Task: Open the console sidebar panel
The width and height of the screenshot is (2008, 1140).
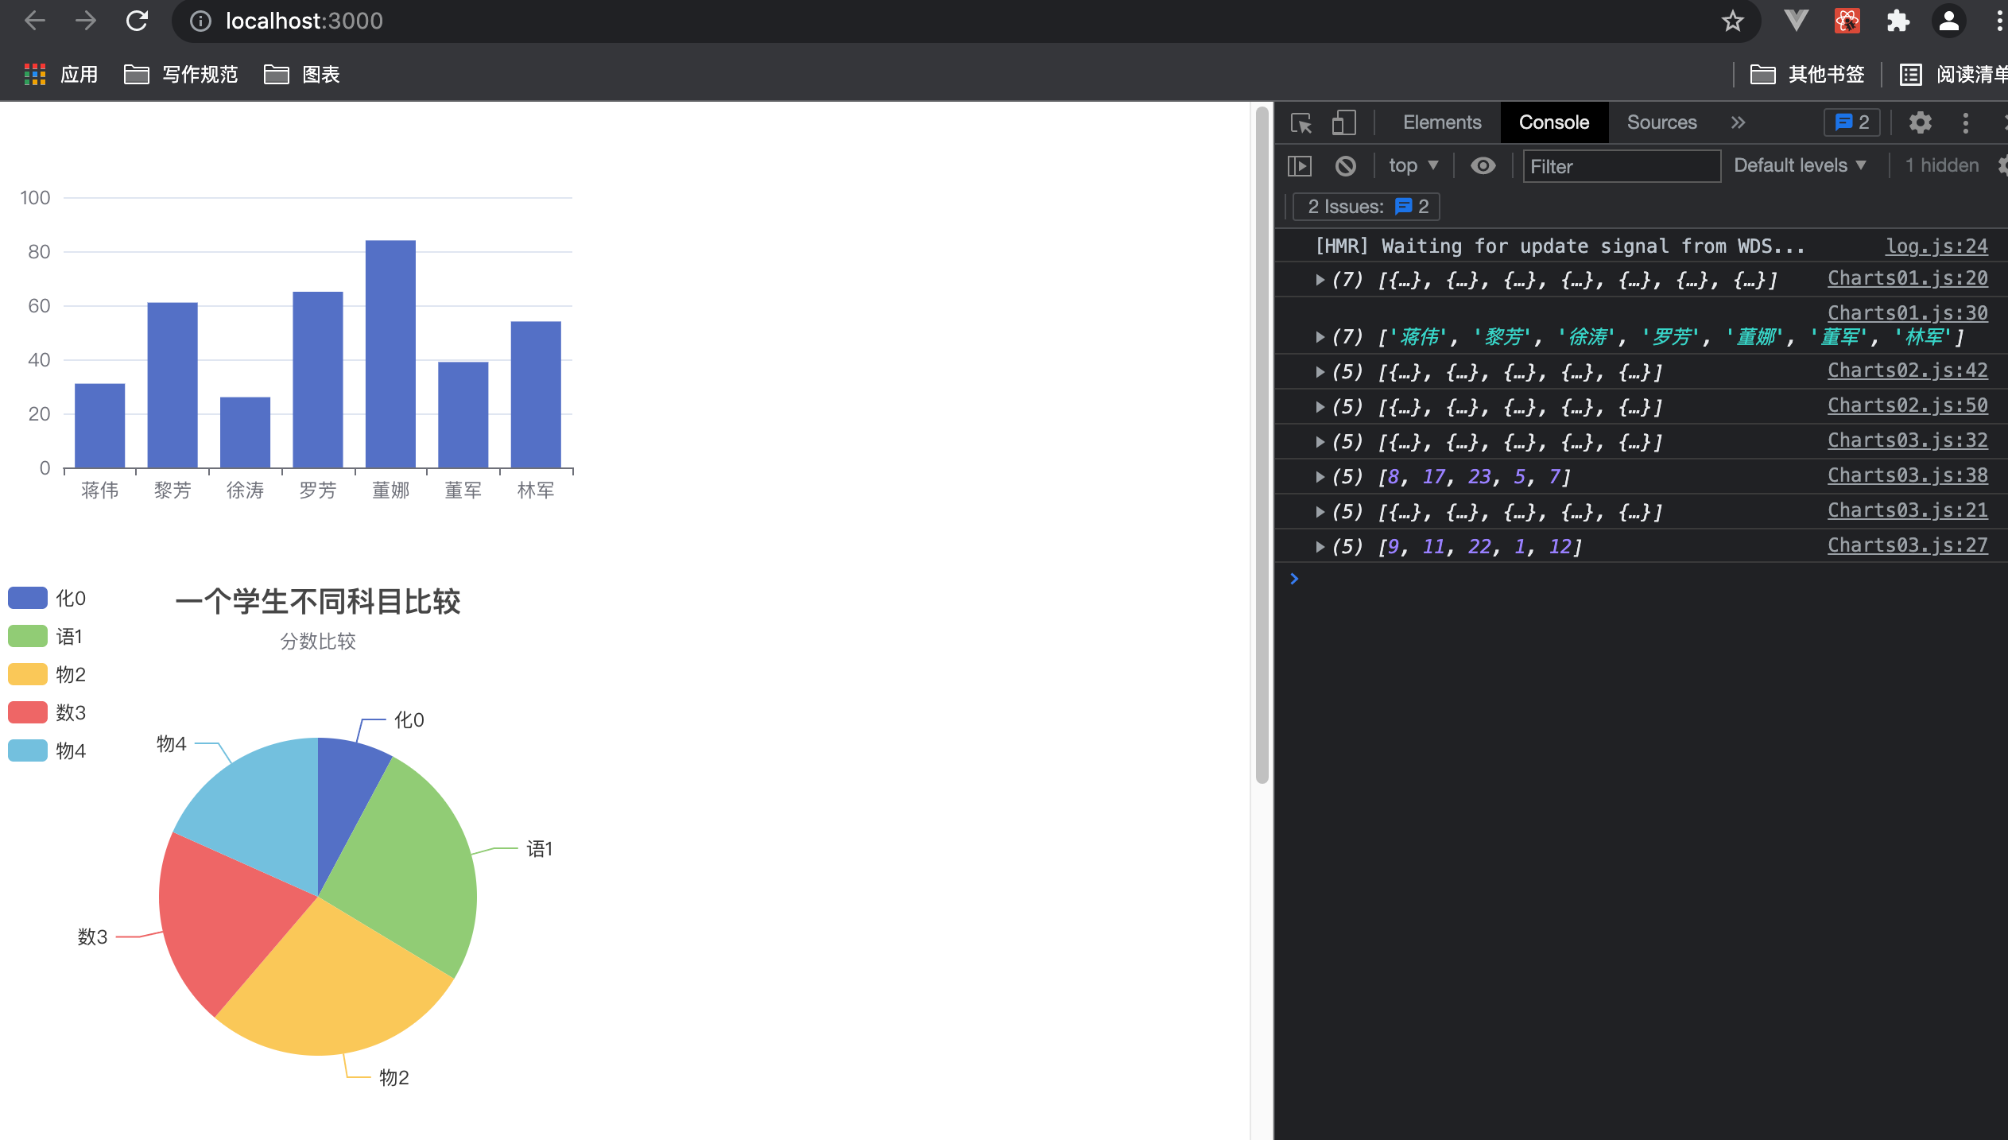Action: tap(1301, 165)
